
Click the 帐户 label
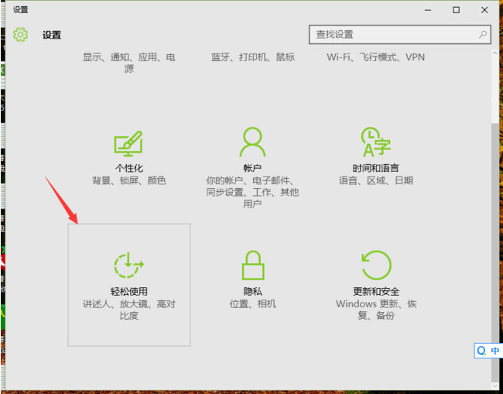252,168
